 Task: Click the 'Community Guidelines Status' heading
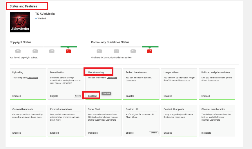tap(110, 42)
